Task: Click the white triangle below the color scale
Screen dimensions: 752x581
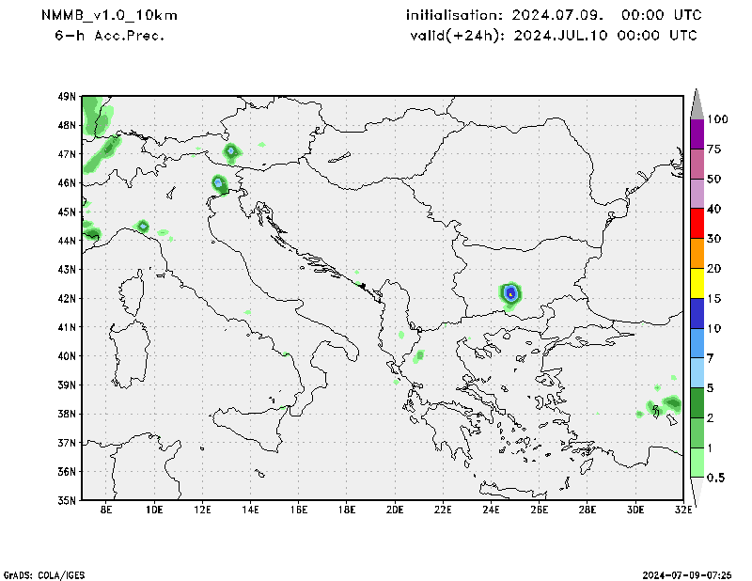Action: (x=697, y=492)
